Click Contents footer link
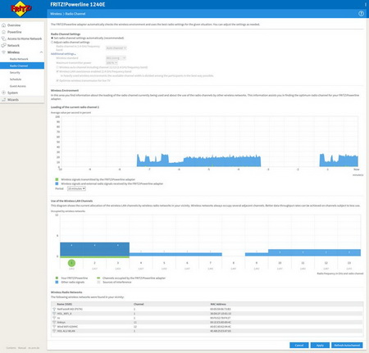369x353 pixels. tap(11, 348)
